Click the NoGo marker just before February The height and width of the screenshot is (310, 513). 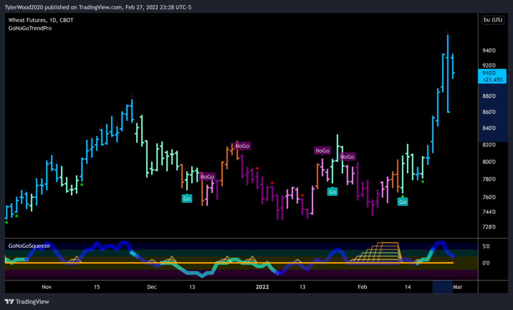[x=347, y=157]
